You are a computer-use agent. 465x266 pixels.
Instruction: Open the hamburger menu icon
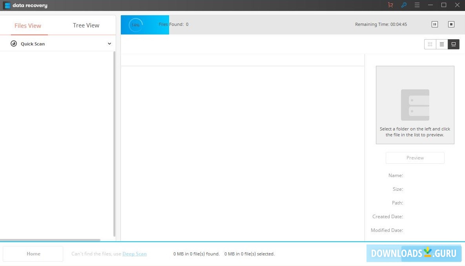coord(417,5)
